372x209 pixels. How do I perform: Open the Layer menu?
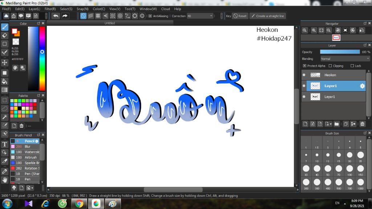pos(35,9)
